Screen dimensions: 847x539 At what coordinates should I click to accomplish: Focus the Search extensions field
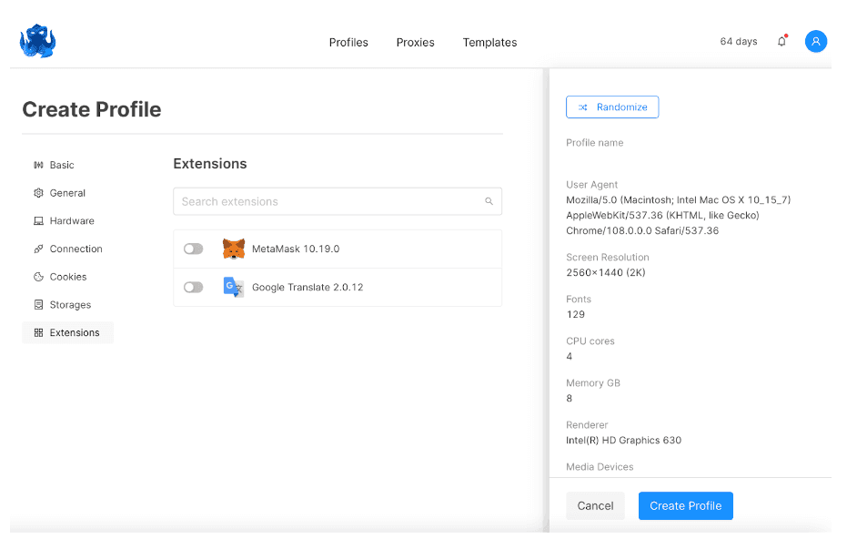[x=328, y=201]
